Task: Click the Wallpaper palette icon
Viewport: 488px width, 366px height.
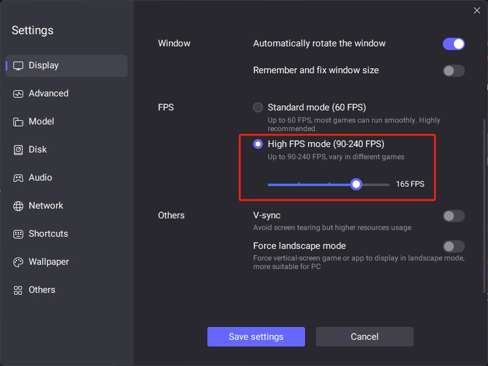Action: (18, 262)
